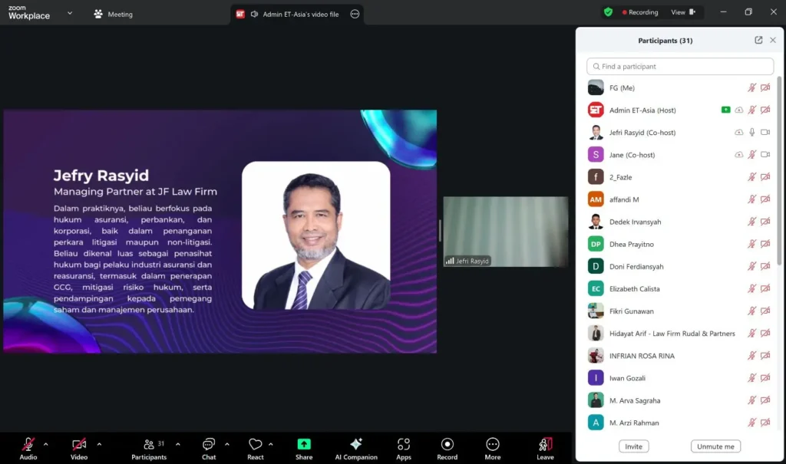This screenshot has height=464, width=786.
Task: Click the Find a participant search field
Action: coord(680,67)
